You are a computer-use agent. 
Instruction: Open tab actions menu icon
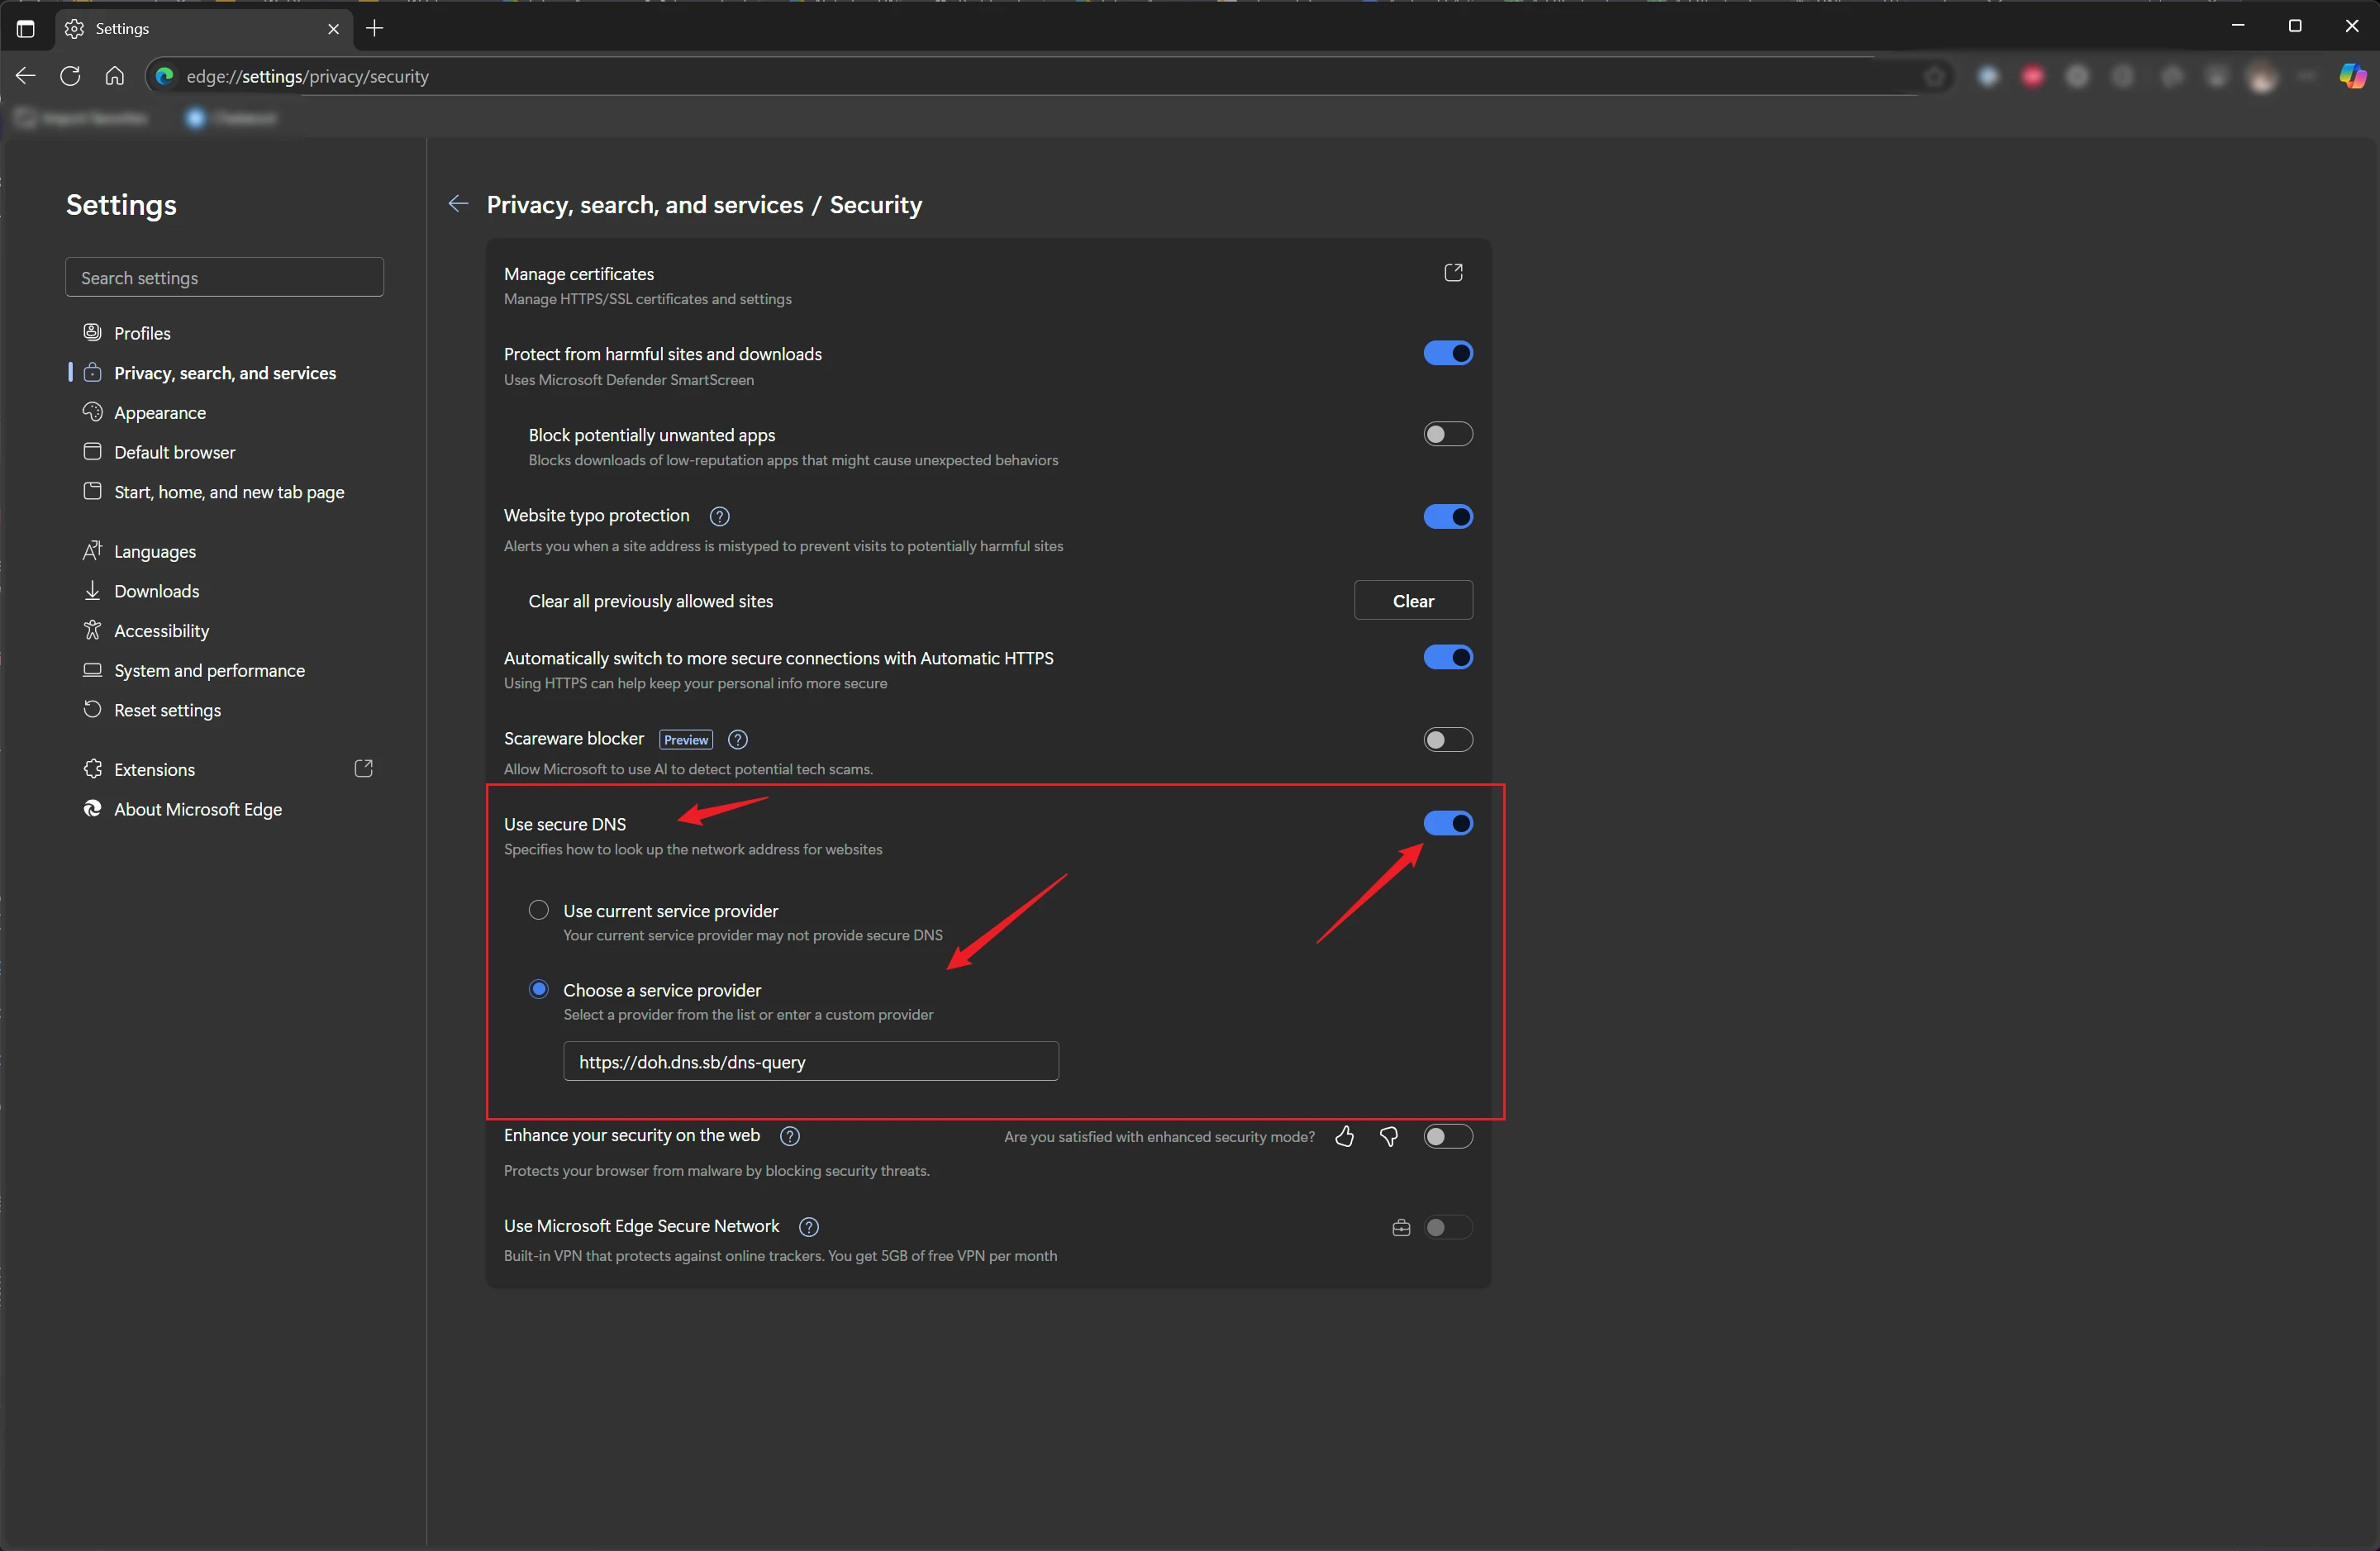click(26, 28)
